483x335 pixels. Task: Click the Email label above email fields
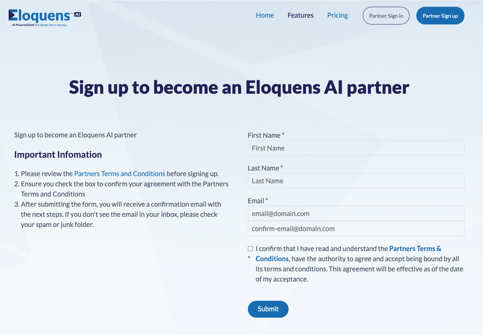[x=256, y=201]
